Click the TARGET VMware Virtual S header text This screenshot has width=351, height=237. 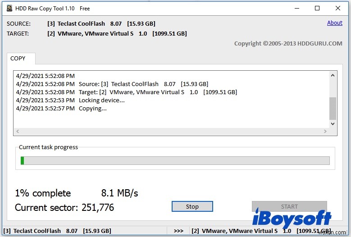pyautogui.click(x=117, y=34)
